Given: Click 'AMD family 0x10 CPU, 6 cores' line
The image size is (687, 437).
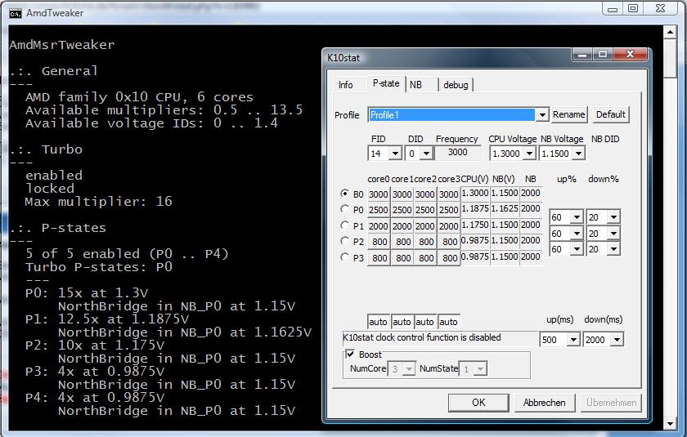Looking at the screenshot, I should pos(139,96).
